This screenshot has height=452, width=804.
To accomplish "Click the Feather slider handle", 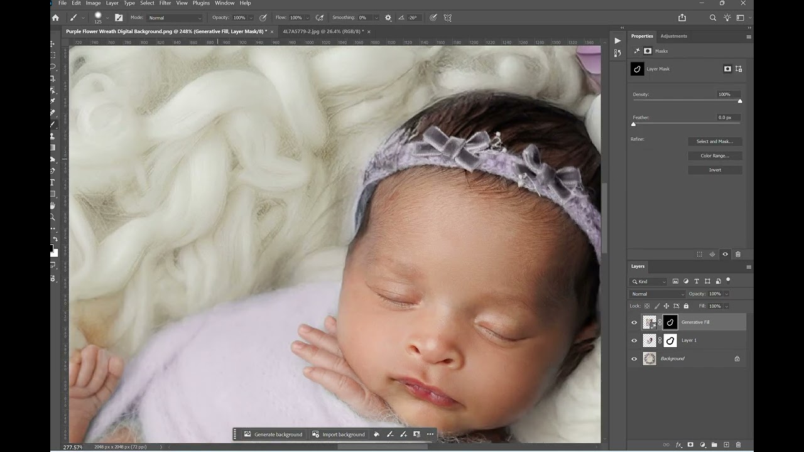I will pos(633,124).
